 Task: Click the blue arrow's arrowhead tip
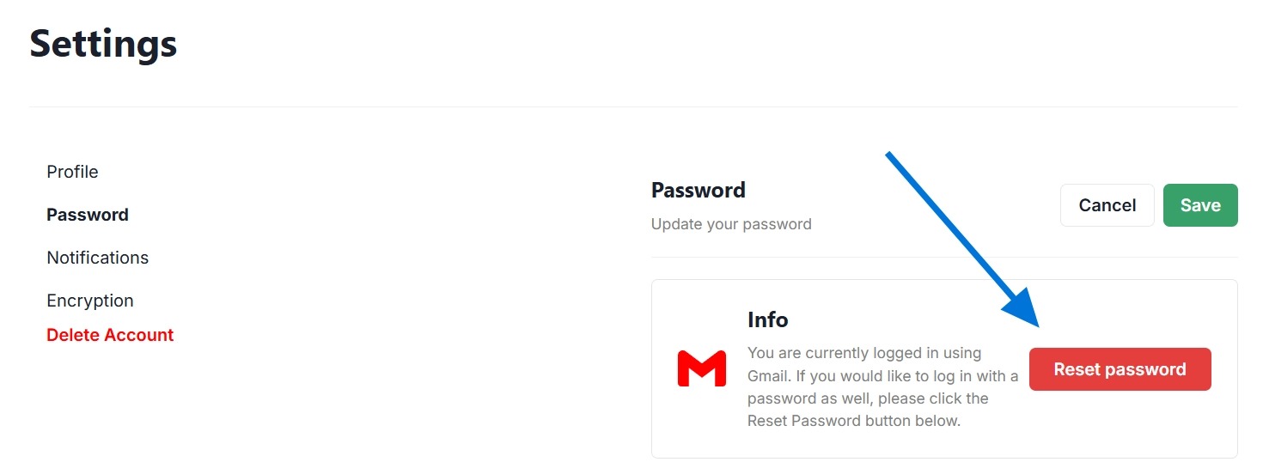1037,325
